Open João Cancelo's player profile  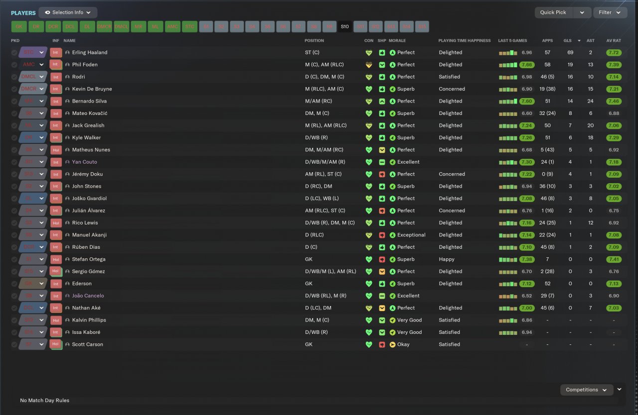tap(88, 296)
